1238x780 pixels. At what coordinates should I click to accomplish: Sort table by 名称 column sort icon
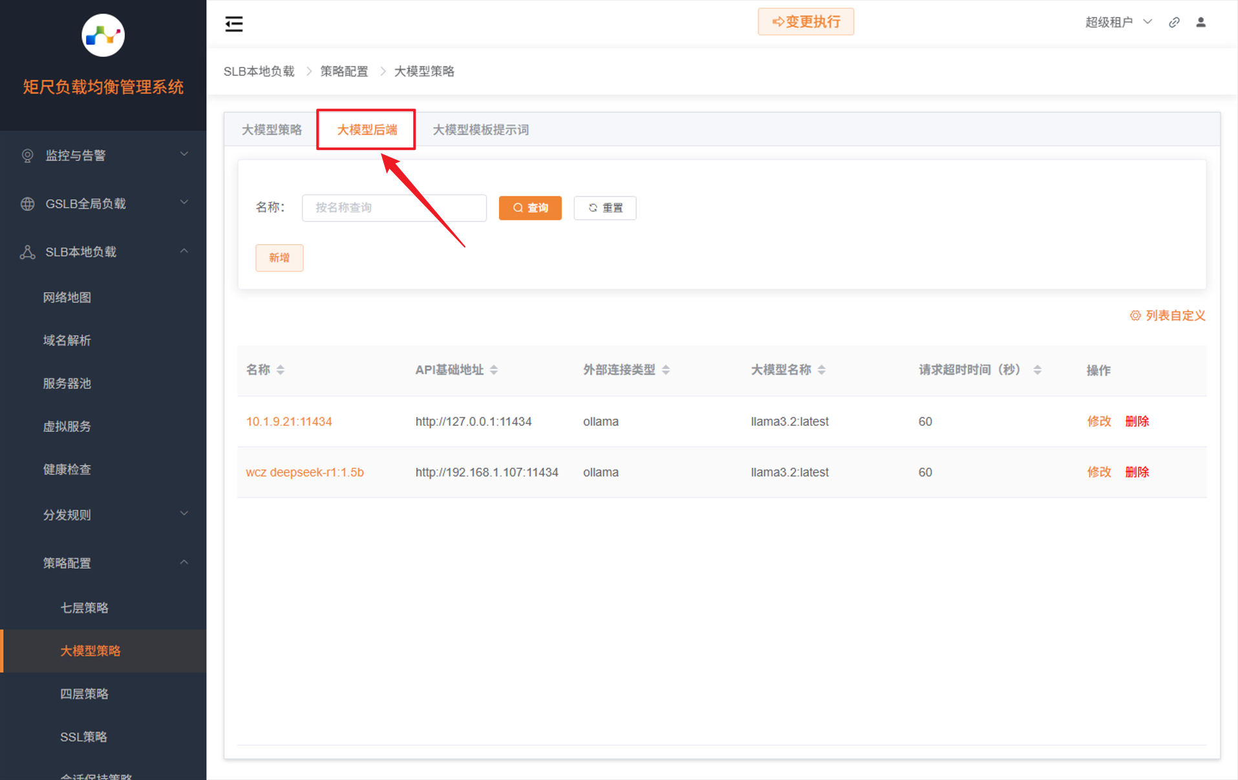coord(281,370)
